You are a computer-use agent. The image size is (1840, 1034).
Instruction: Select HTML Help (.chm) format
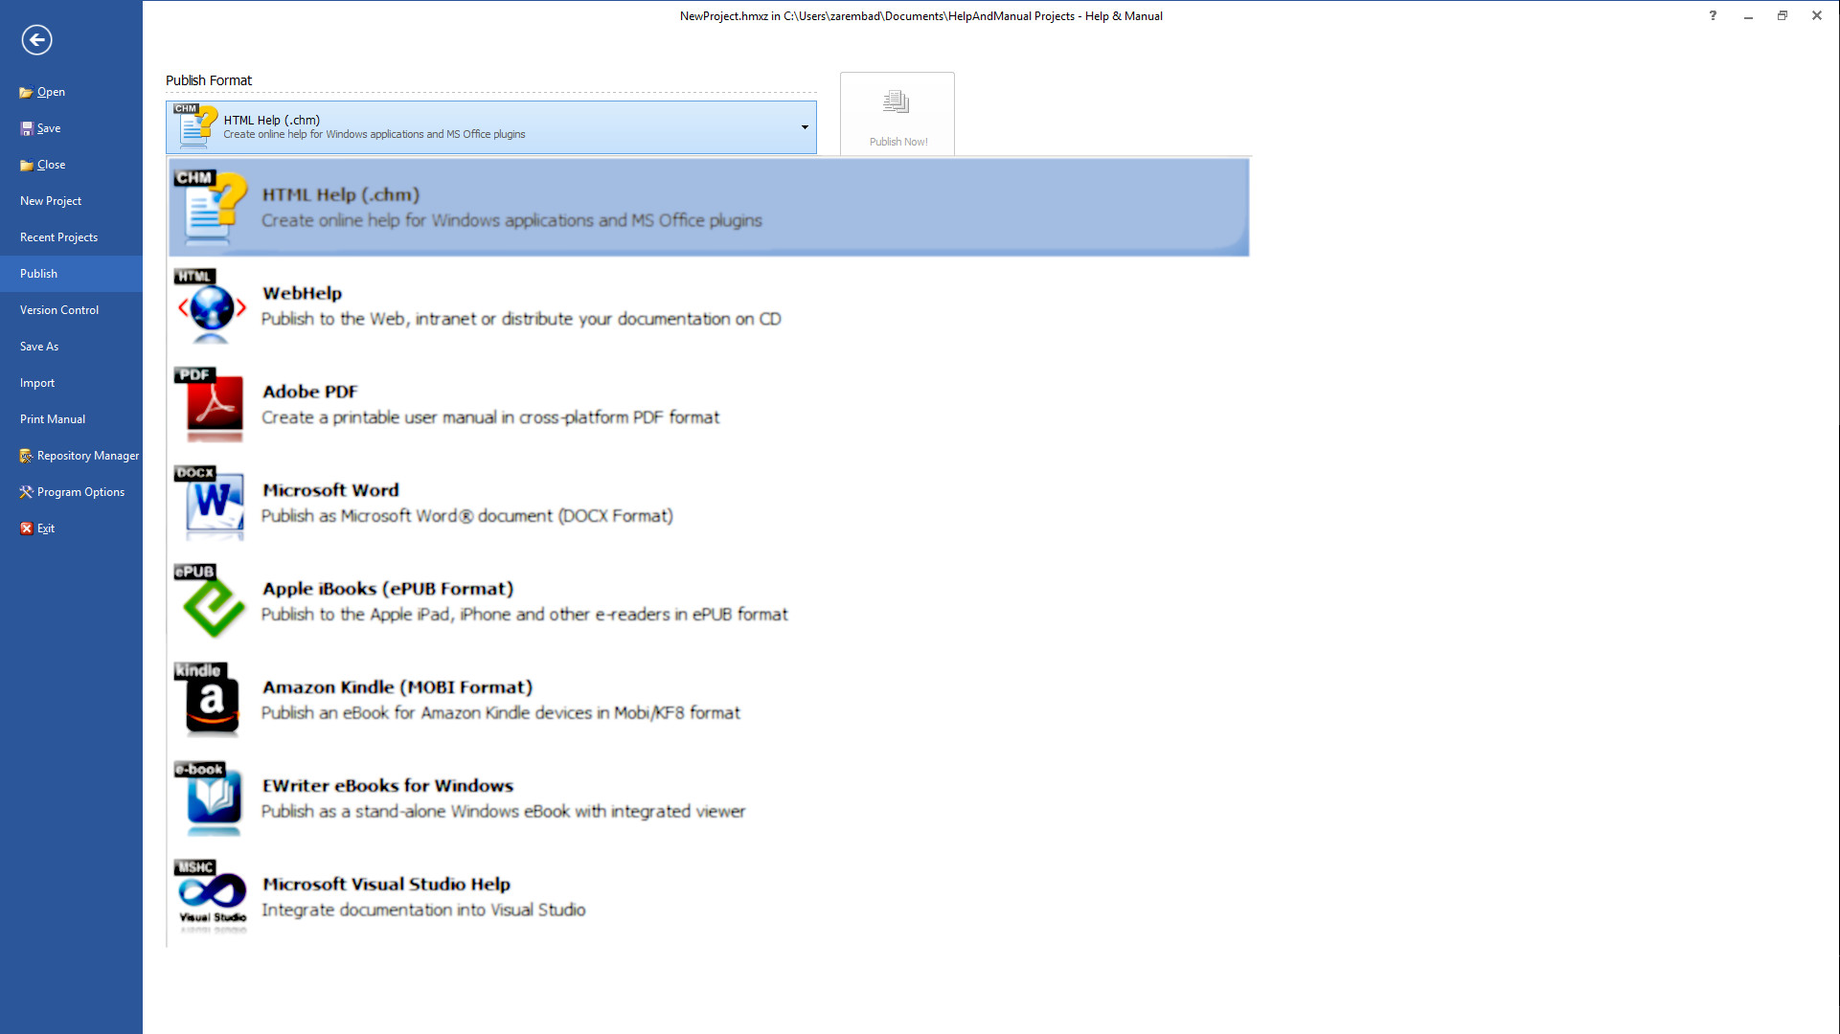click(709, 207)
